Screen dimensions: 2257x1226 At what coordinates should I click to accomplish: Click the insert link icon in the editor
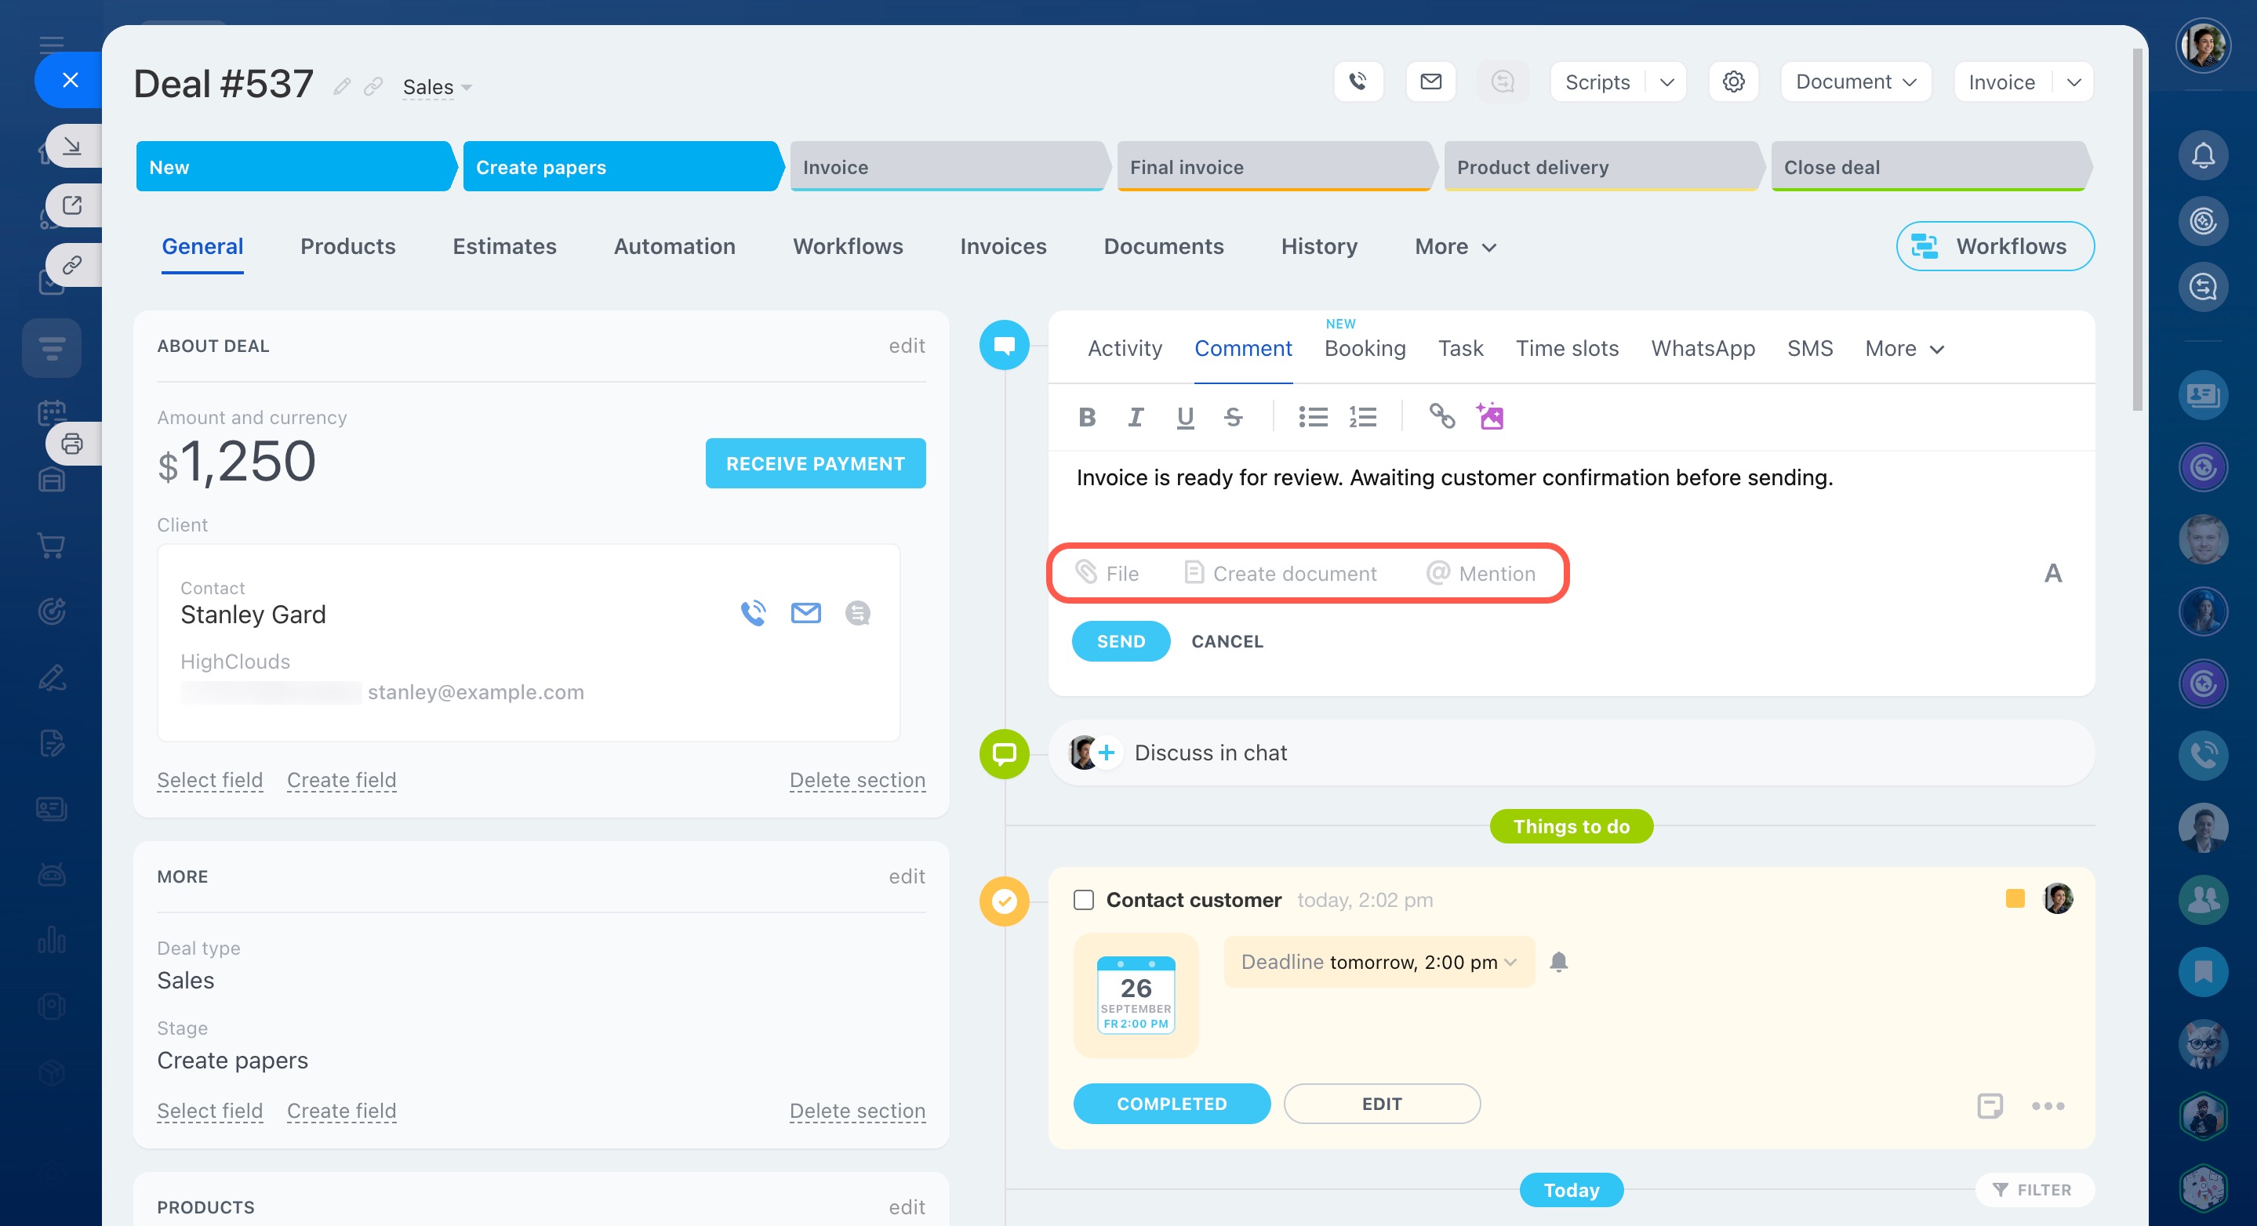[1441, 416]
